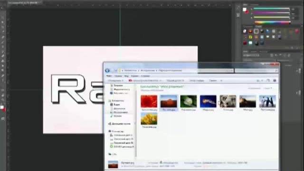Screen dimensions: 304x171
Task: Select the Hand tool in Photoshop toolbar
Action: coord(3,95)
